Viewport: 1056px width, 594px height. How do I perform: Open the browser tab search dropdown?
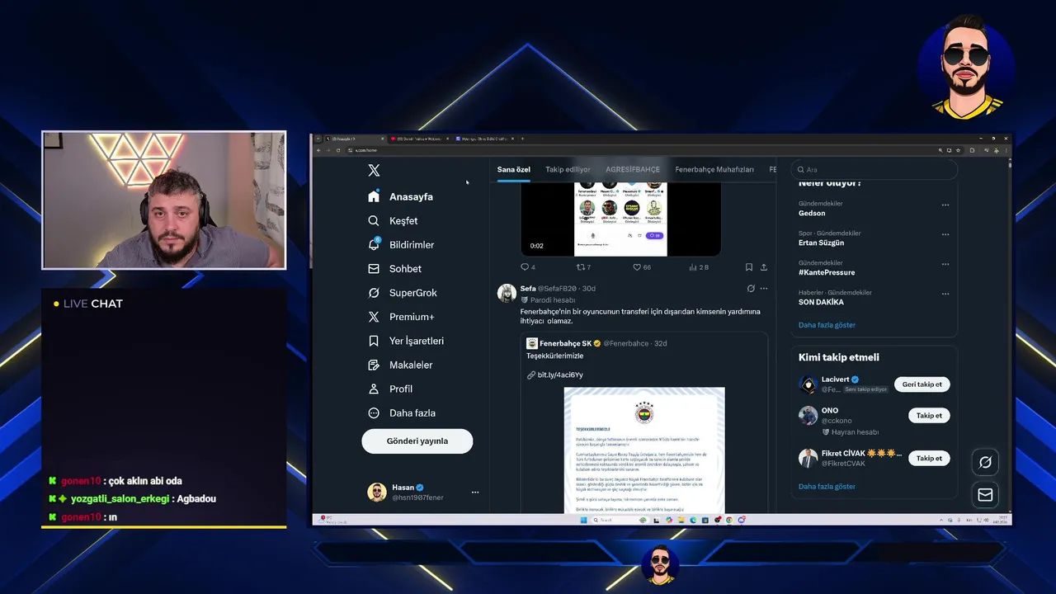(318, 139)
